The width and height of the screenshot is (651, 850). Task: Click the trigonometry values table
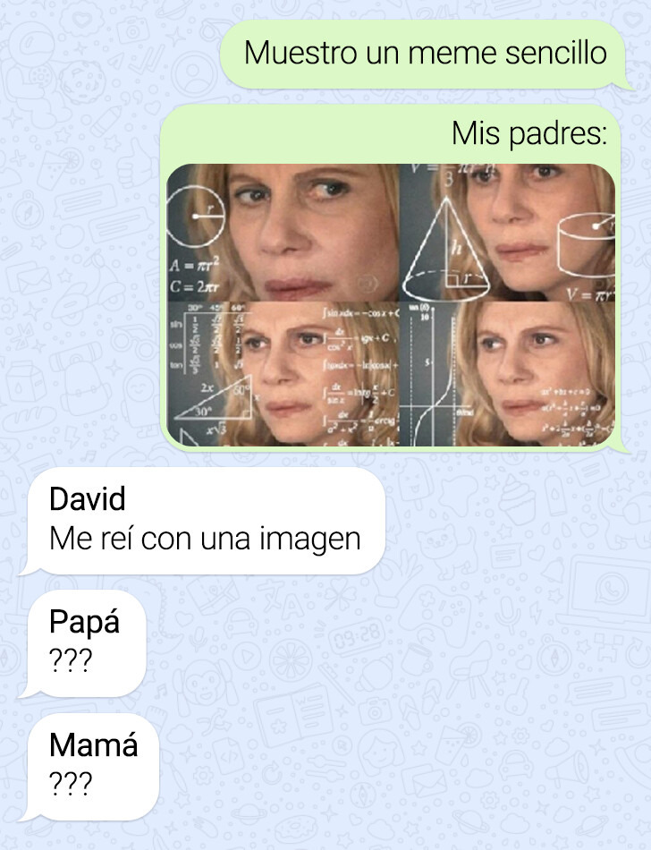[207, 339]
